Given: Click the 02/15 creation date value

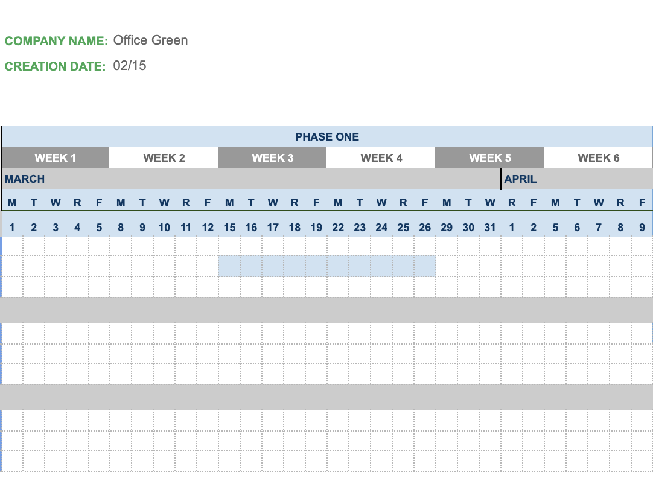Looking at the screenshot, I should pos(130,66).
